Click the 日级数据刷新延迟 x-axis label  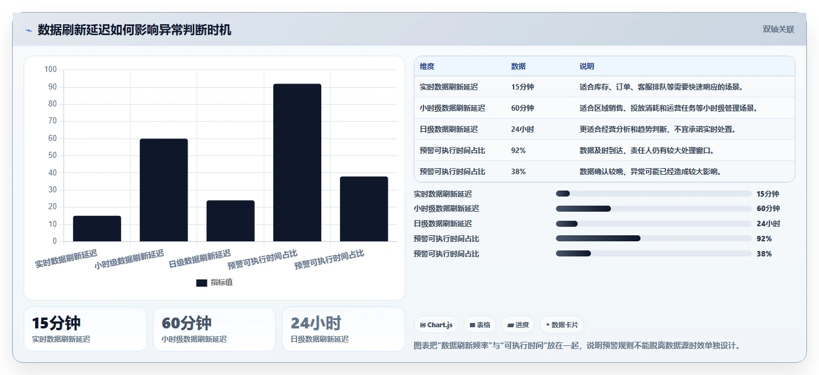tap(200, 259)
